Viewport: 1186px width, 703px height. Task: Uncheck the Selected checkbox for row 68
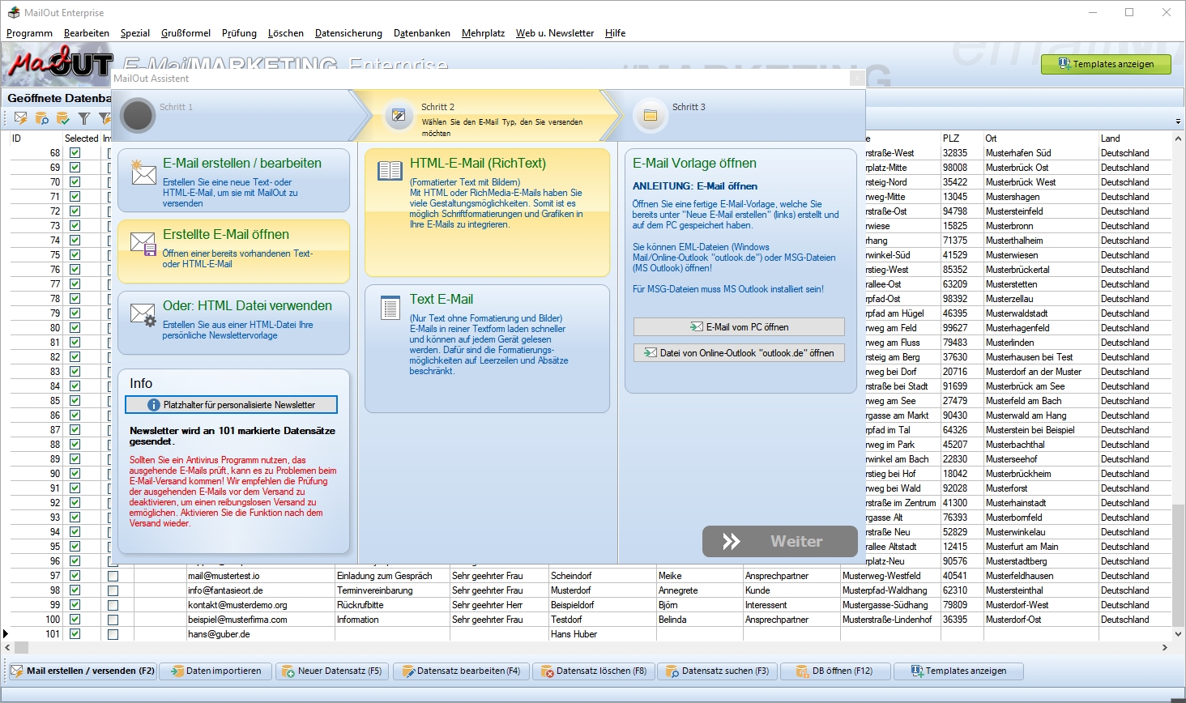(x=75, y=153)
